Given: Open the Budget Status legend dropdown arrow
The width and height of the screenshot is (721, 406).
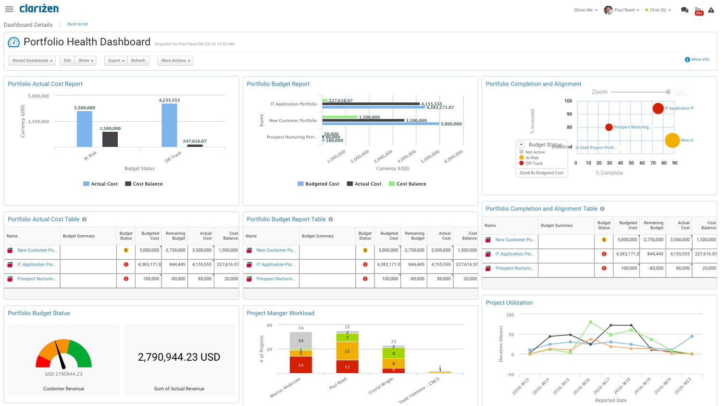Looking at the screenshot, I should pyautogui.click(x=521, y=144).
